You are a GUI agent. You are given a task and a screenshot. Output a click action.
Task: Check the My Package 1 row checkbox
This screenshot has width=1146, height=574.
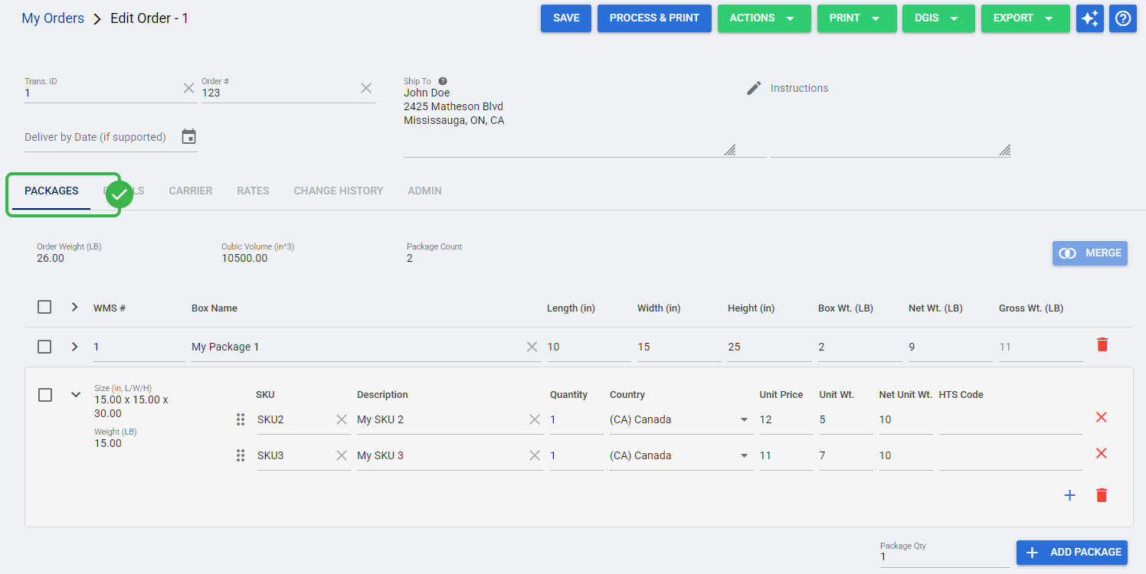pyautogui.click(x=44, y=347)
